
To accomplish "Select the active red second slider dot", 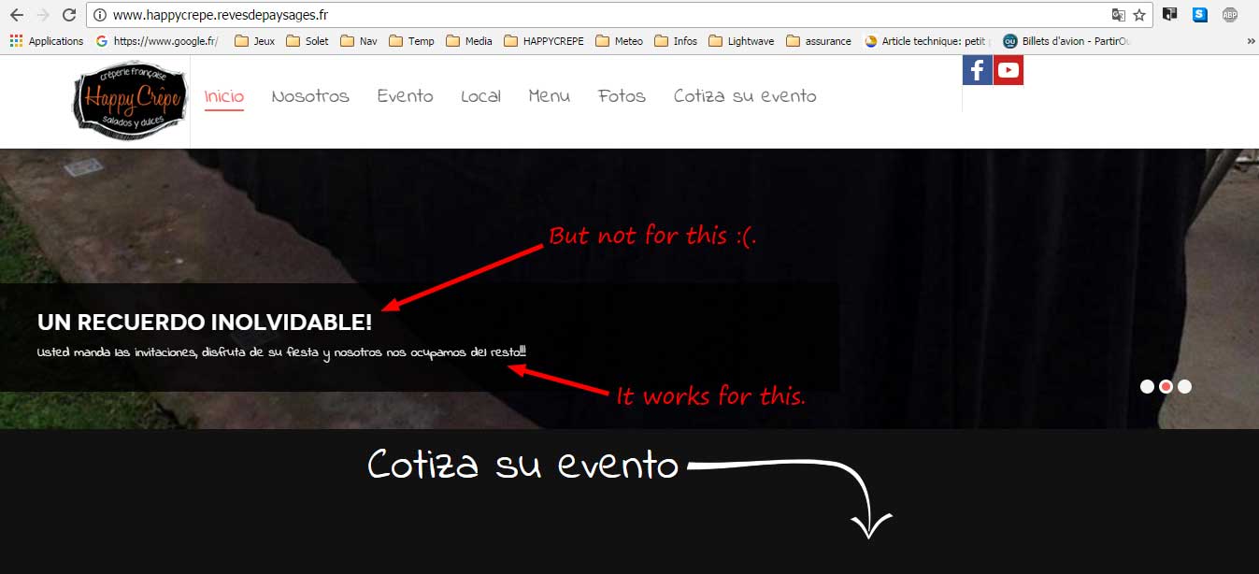I will [1166, 386].
